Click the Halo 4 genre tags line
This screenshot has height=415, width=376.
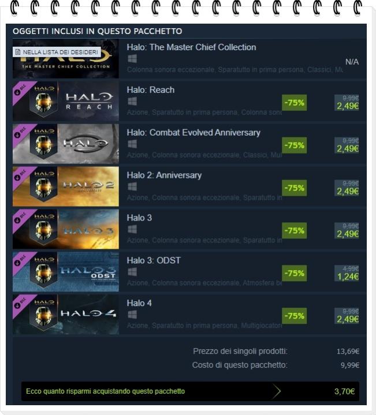click(x=204, y=326)
